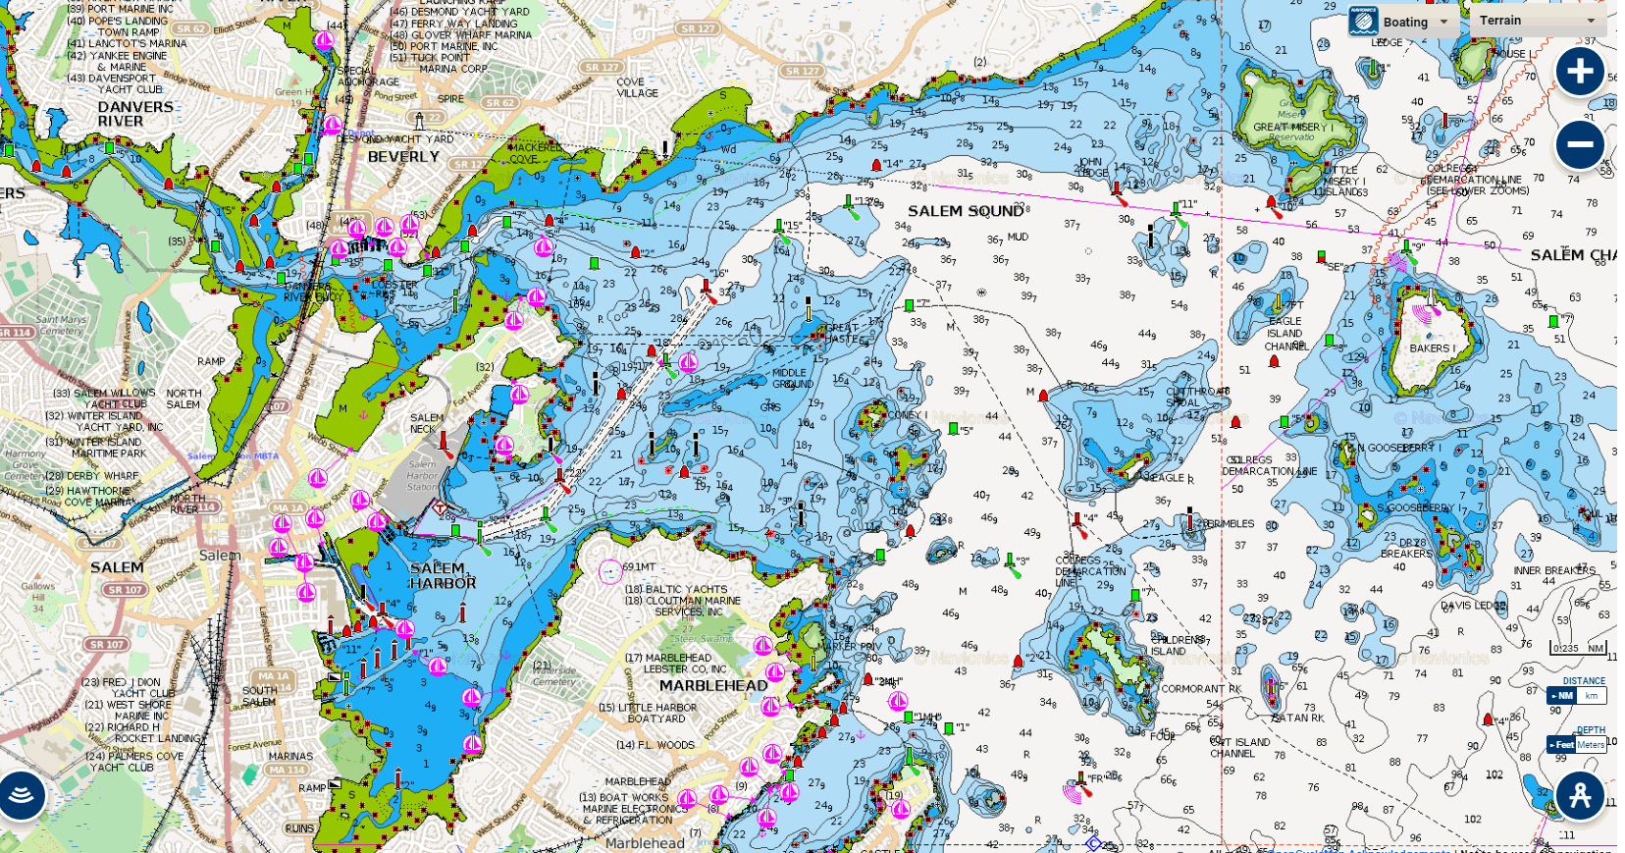The height and width of the screenshot is (853, 1625).
Task: Click the EAGLE ISLAND CHANNEL label
Action: coord(1285,334)
